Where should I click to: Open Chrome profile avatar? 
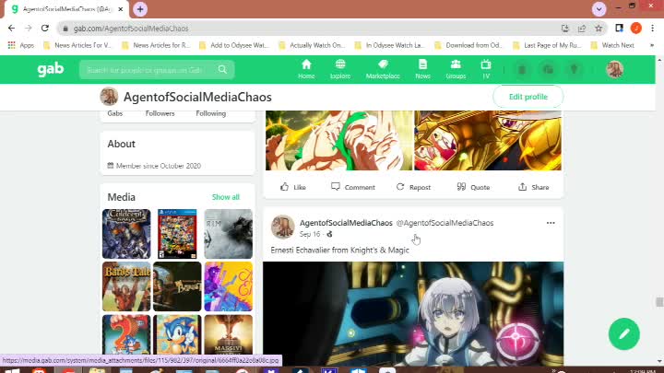(636, 29)
